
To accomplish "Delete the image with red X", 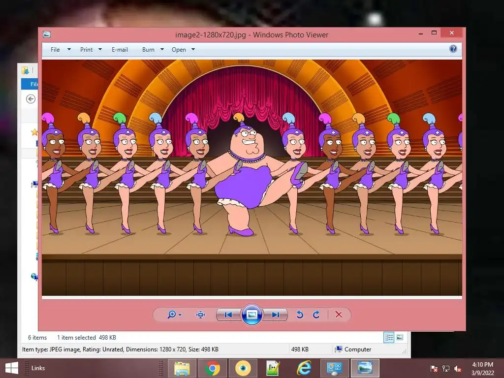I will click(339, 315).
